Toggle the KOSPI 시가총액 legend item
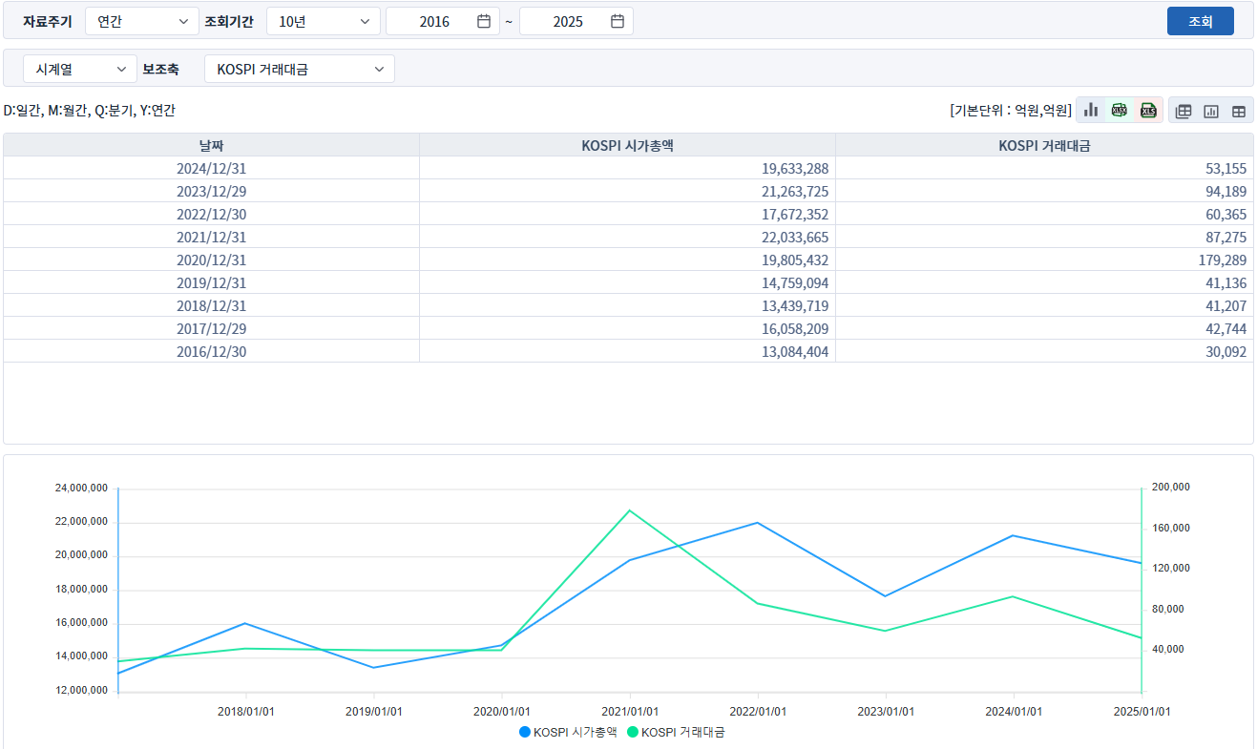 tap(568, 732)
